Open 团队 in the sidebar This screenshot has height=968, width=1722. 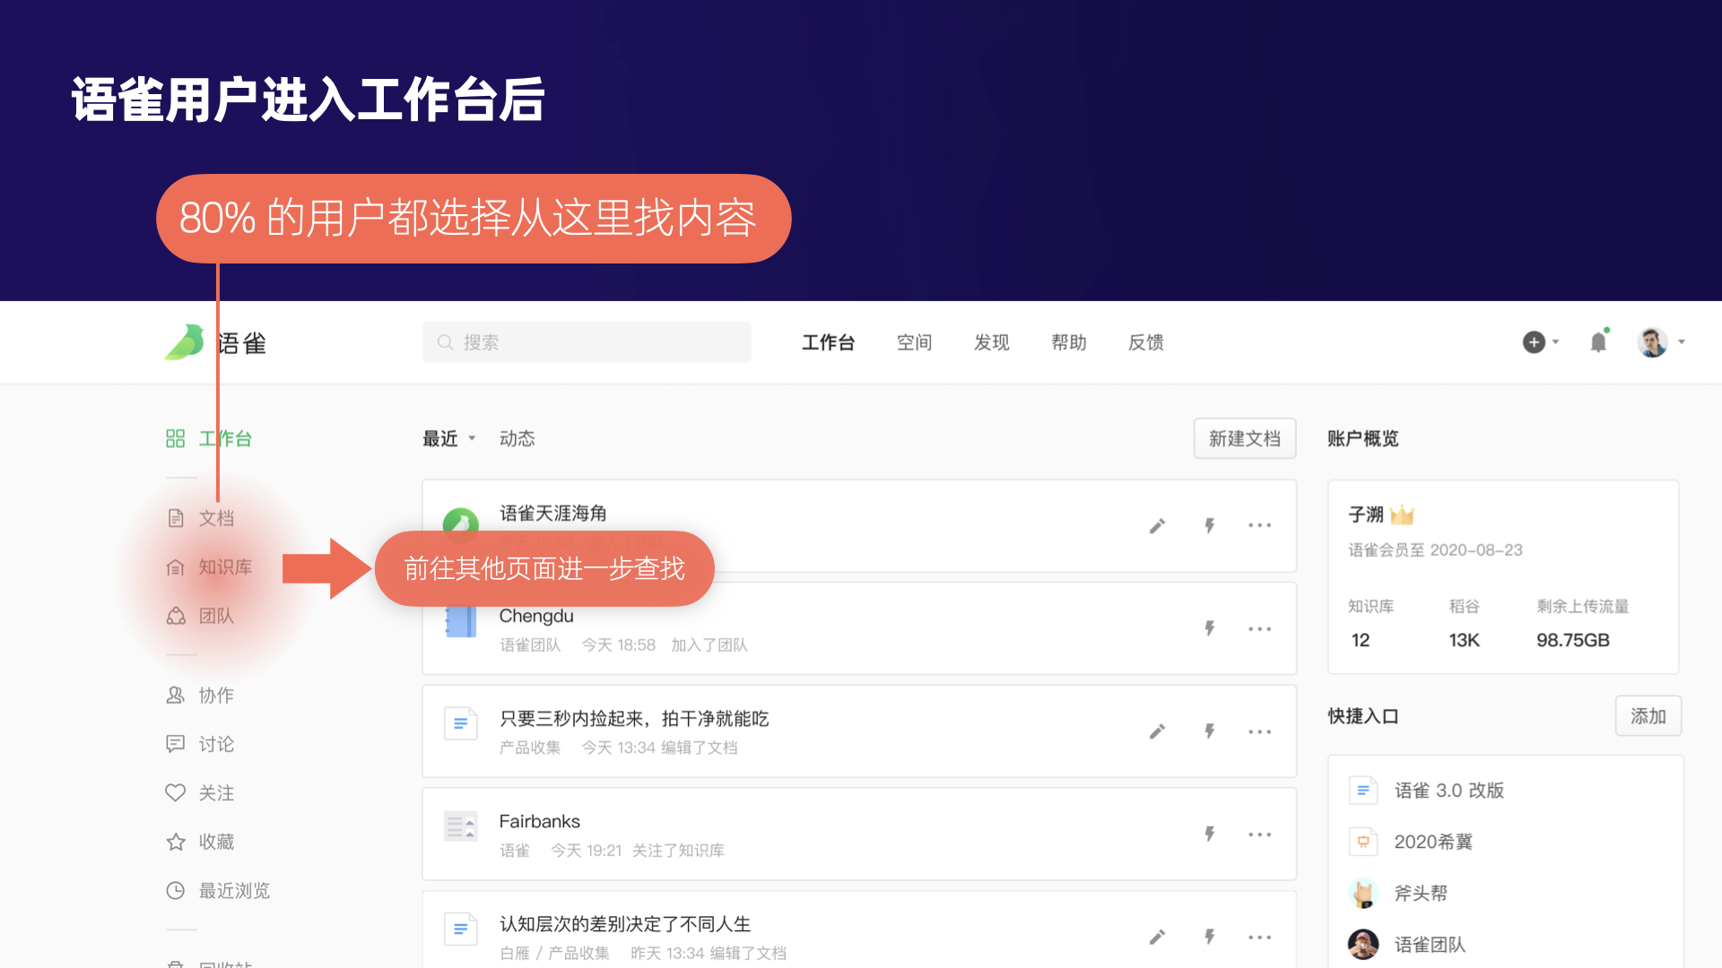215,616
